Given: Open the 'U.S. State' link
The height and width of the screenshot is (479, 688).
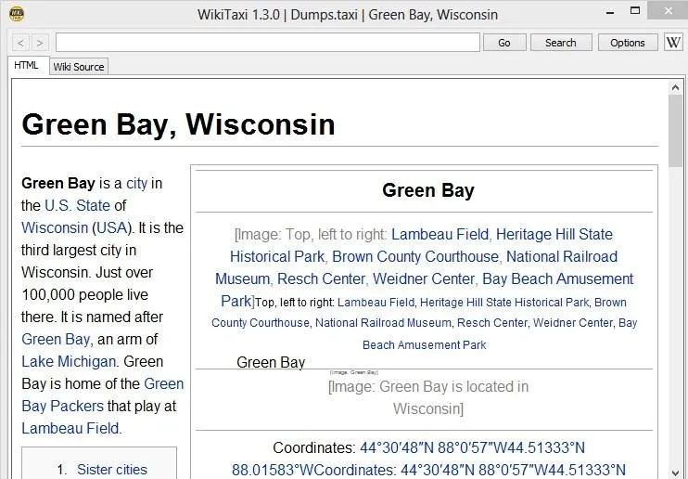Looking at the screenshot, I should pos(77,205).
